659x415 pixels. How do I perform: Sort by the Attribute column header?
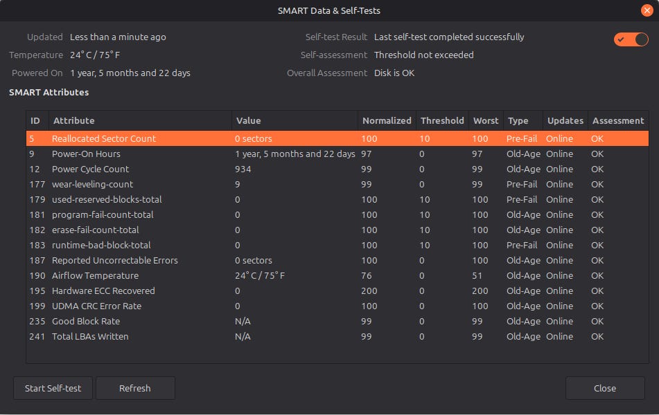[x=74, y=120]
